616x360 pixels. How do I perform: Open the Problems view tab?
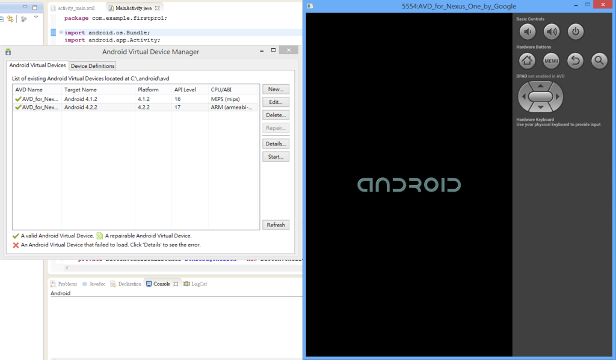coord(64,284)
